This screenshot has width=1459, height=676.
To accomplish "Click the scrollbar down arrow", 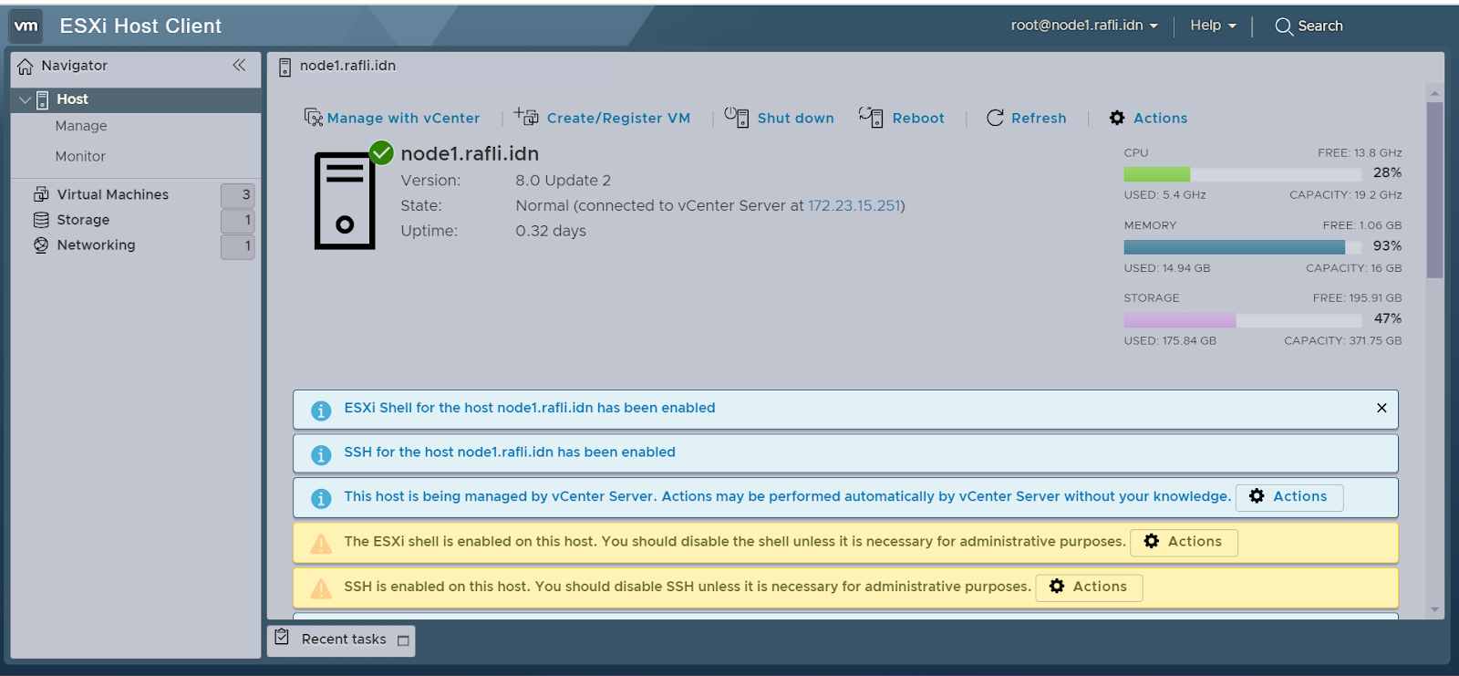I will [x=1434, y=609].
